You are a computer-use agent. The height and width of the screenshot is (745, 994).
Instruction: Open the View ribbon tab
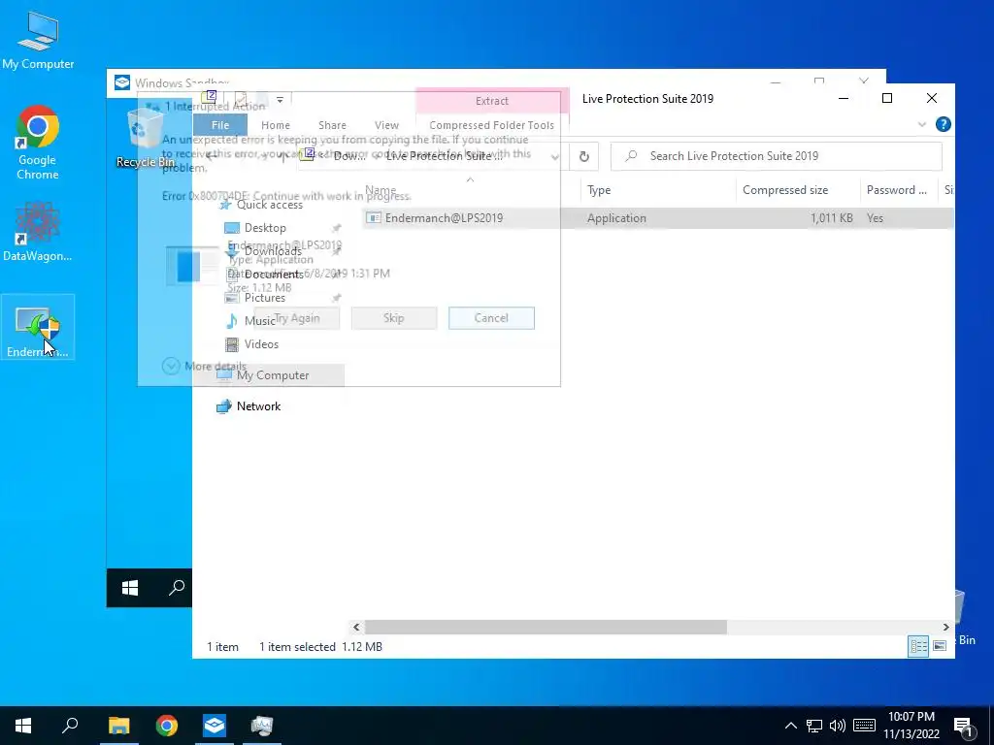386,125
